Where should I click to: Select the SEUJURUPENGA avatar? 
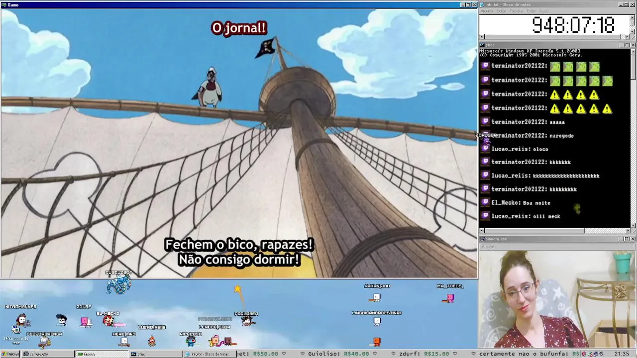44,342
